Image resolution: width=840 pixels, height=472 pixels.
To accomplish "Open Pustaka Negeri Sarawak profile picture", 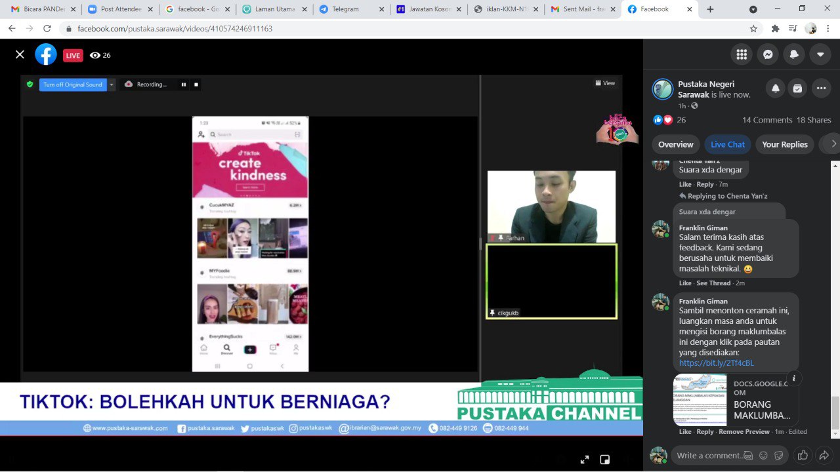I will (663, 89).
